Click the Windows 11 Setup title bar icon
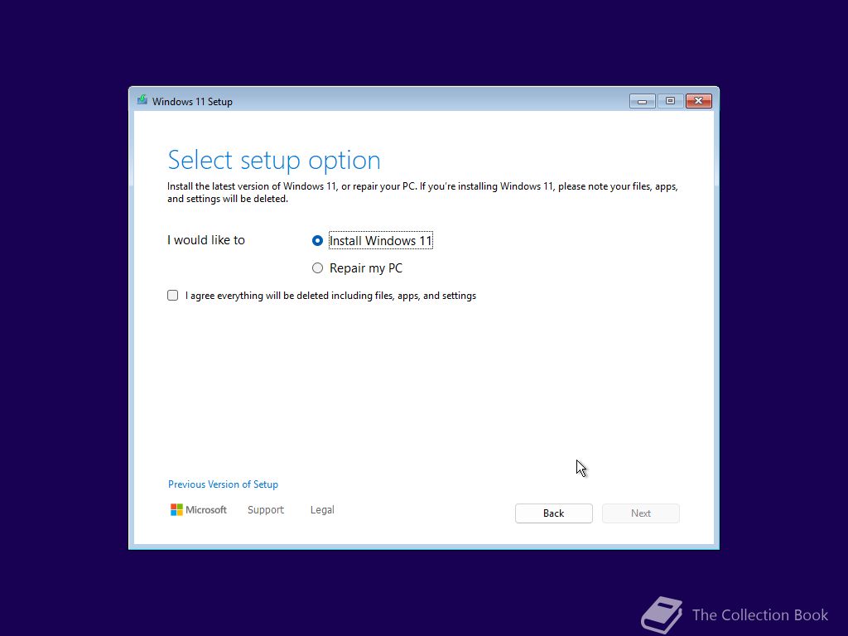 pyautogui.click(x=142, y=100)
